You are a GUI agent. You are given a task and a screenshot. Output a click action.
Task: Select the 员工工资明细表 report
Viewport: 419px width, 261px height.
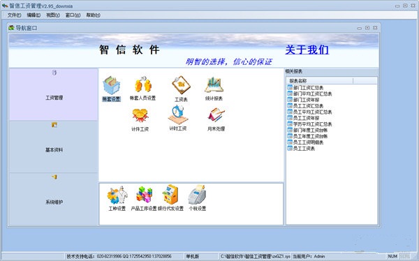(305, 142)
